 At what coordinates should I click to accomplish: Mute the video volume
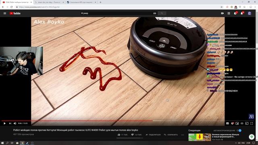point(15,123)
